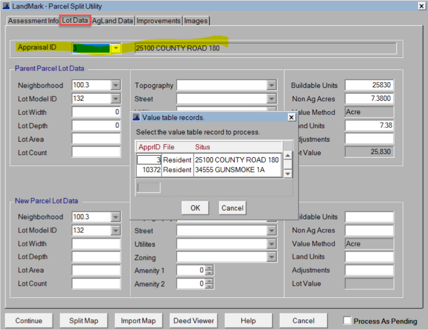Viewport: 428px width, 330px height.
Task: Click Parent Parcel Adjustments field
Action: 369,138
